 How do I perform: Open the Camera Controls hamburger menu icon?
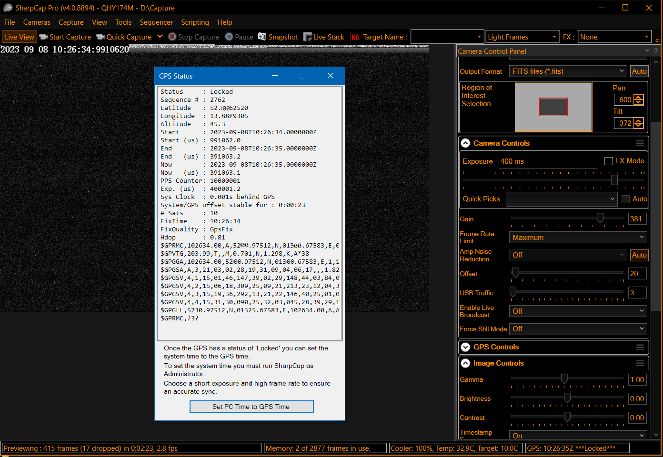[640, 143]
